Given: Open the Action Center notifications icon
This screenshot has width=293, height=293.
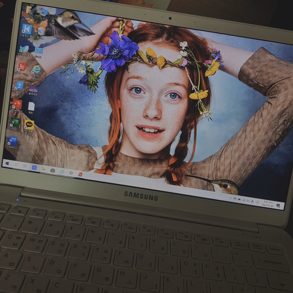Looking at the screenshot, I should pyautogui.click(x=278, y=206).
